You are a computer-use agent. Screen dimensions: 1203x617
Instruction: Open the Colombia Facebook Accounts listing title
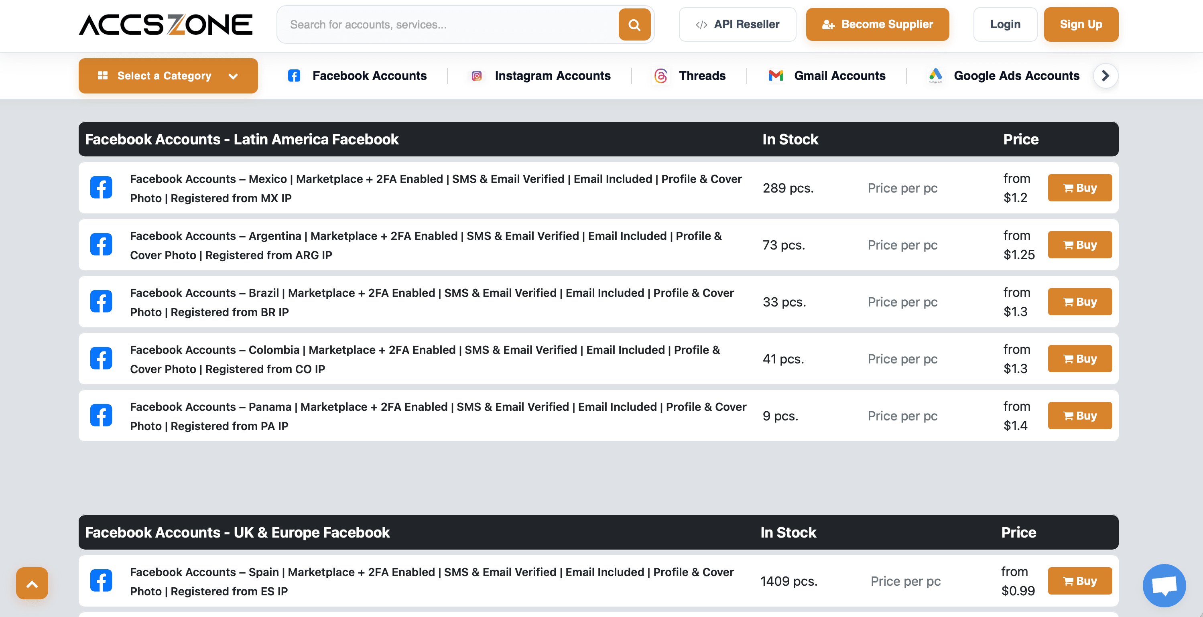[x=425, y=359]
